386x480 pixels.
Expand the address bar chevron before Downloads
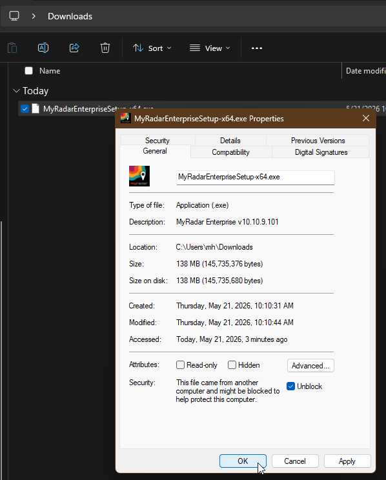tap(34, 16)
